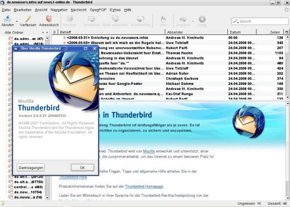Click the newsgroup icon for de.admi...sc
Image resolution: width=290 pixels, height=207 pixels.
tap(10, 39)
